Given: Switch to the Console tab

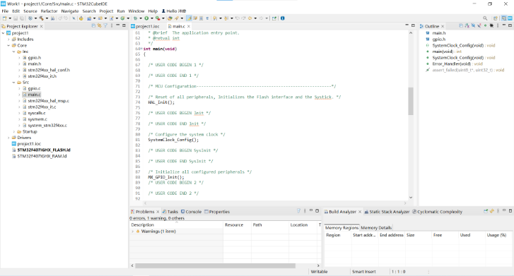Looking at the screenshot, I should 192,212.
